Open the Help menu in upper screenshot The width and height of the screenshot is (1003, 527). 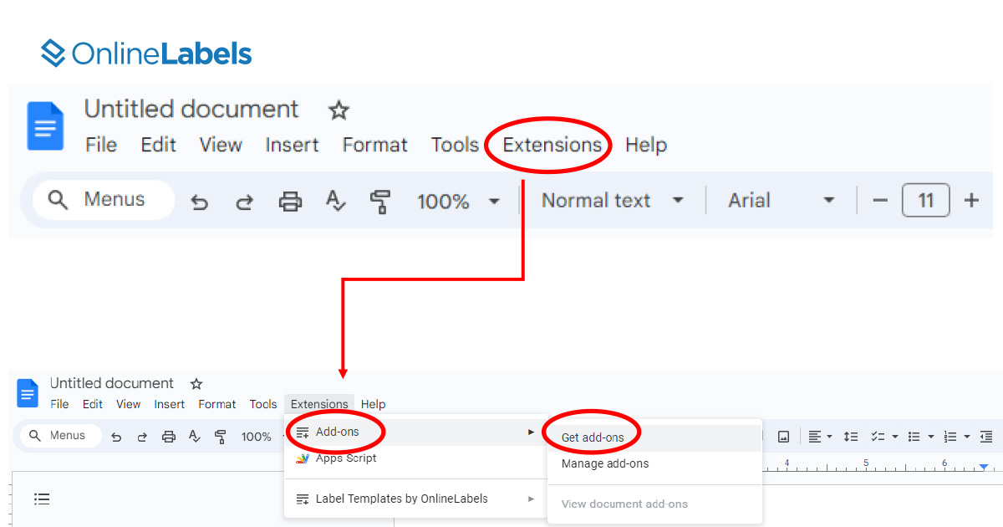coord(646,145)
